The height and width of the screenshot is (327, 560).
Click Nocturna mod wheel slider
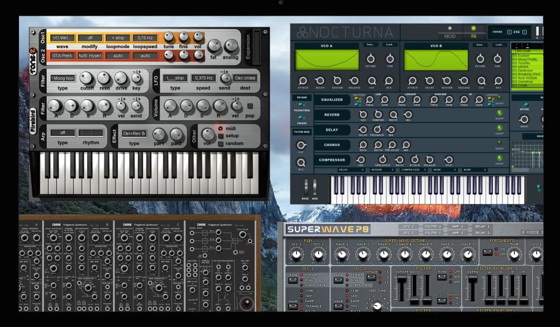point(315,187)
